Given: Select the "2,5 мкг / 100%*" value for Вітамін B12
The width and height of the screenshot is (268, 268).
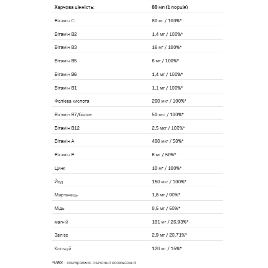Looking at the screenshot, I should coord(168,128).
